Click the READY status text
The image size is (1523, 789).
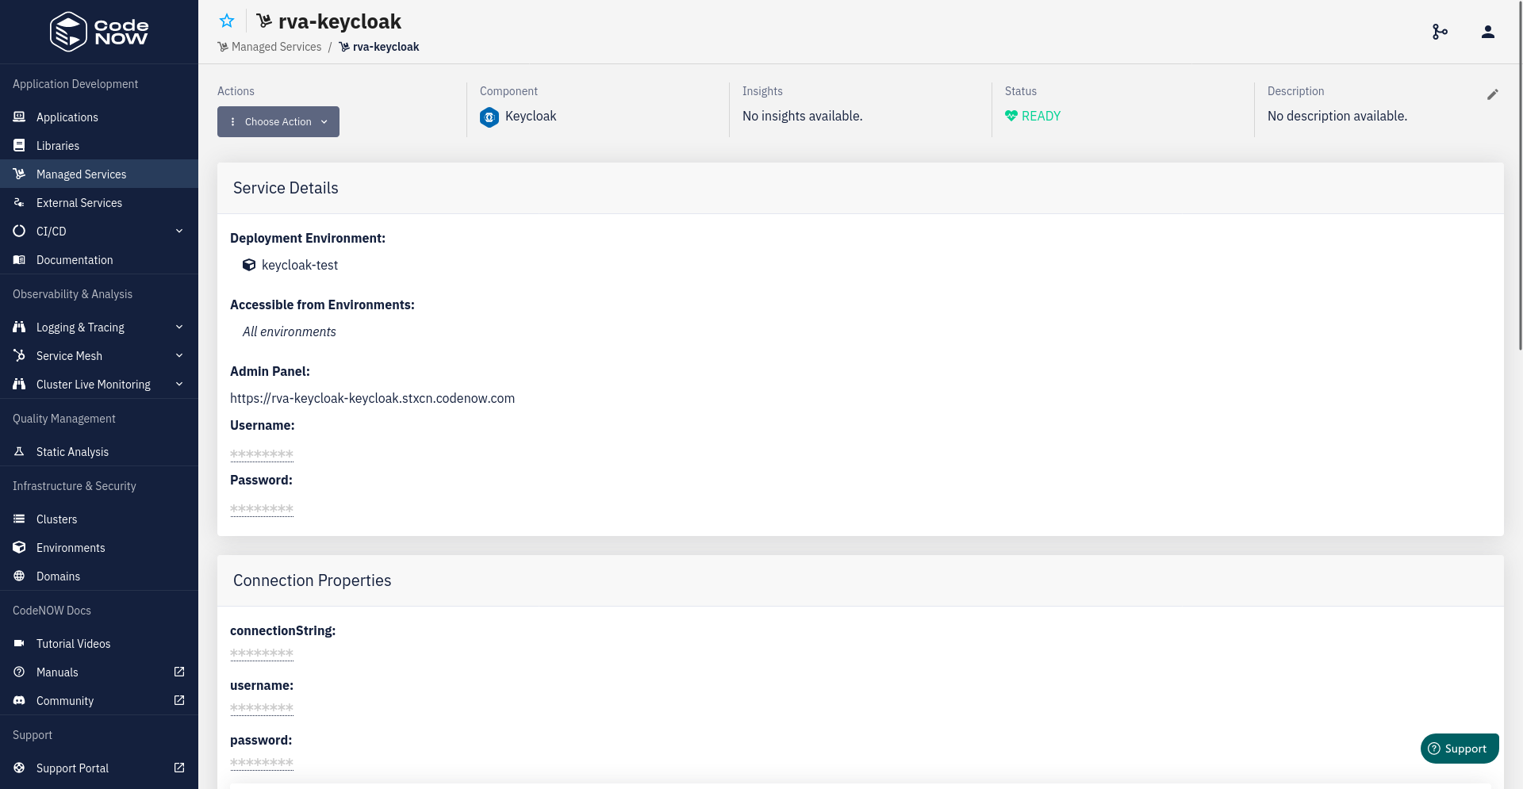(x=1041, y=116)
